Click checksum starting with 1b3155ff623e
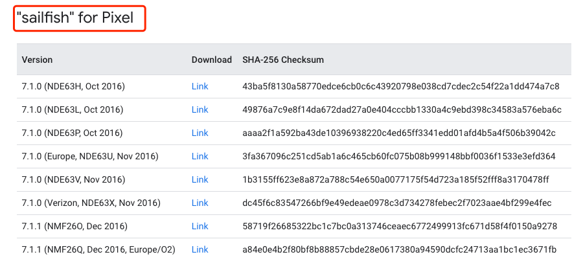583x261 pixels. [396, 180]
